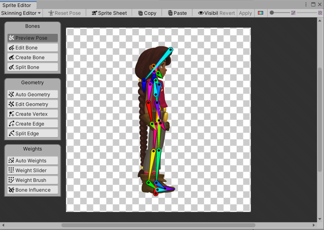Switch to the Sprite Editor tab
The height and width of the screenshot is (230, 324).
pyautogui.click(x=18, y=4)
